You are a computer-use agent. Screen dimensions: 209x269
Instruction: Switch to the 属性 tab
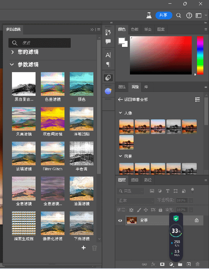(122, 87)
